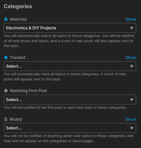Click the Show link for Muted categories
The height and width of the screenshot is (148, 141).
[x=131, y=119]
